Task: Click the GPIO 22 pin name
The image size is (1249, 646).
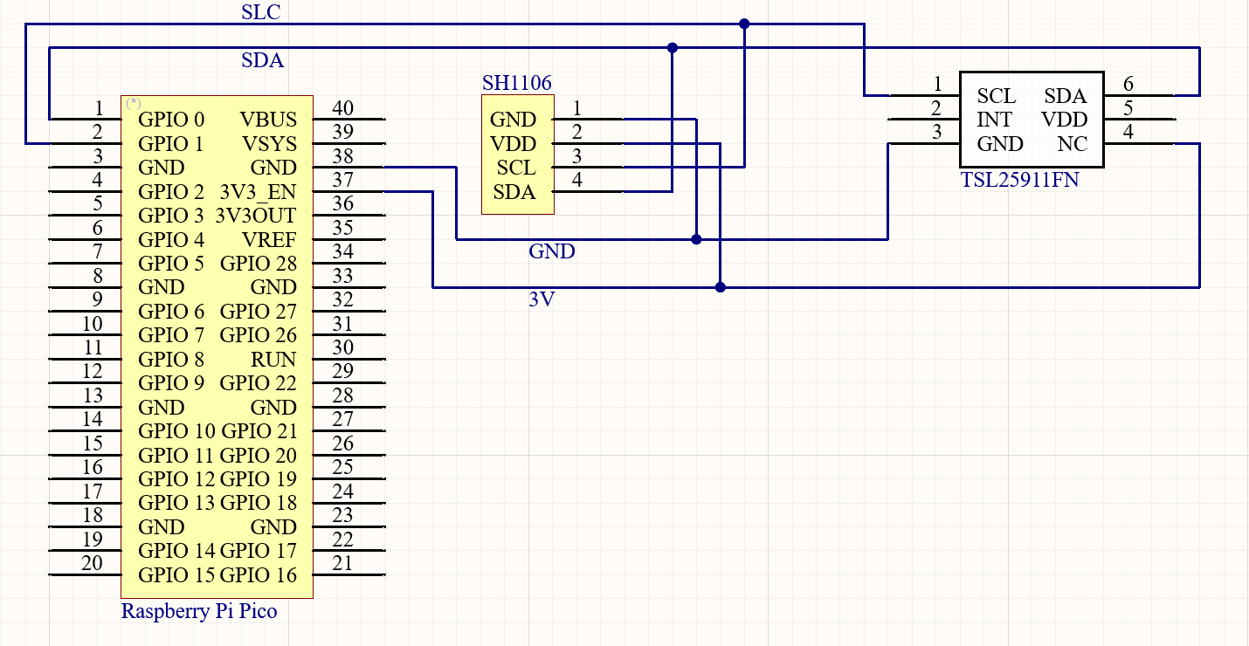Action: click(x=259, y=383)
